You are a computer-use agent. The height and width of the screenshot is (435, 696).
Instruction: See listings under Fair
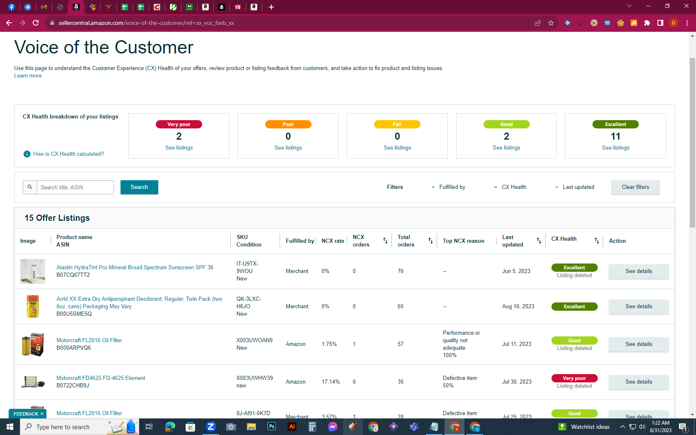tap(397, 148)
